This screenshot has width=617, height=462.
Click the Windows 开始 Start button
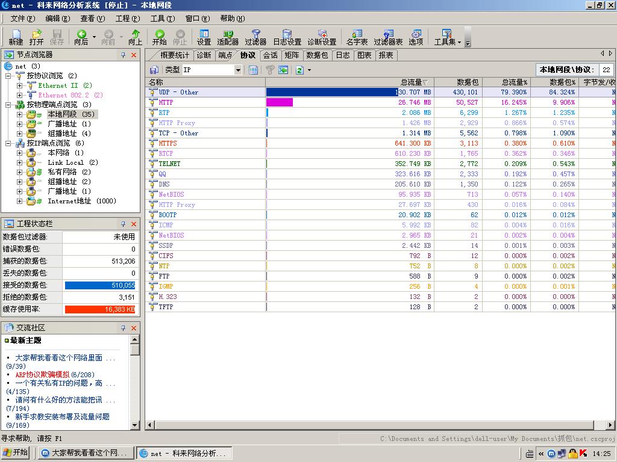click(16, 453)
